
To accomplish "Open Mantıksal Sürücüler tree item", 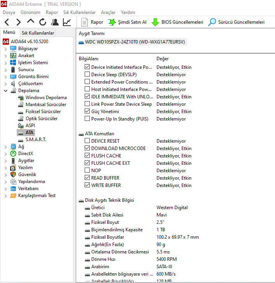I will click(x=46, y=105).
